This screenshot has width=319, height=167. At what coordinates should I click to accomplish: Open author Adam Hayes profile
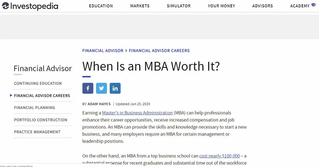99,104
